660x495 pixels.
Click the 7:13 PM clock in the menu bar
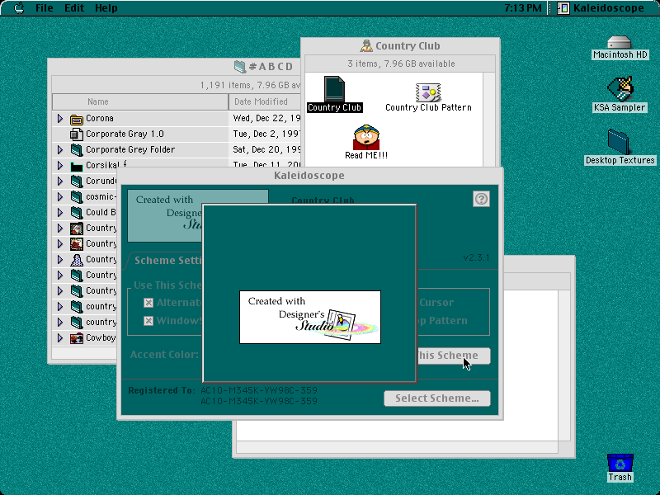[523, 8]
